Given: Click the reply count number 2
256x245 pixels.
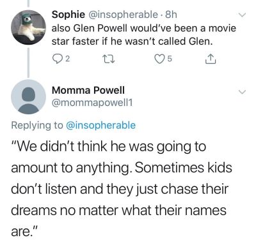Looking at the screenshot, I should (x=67, y=59).
